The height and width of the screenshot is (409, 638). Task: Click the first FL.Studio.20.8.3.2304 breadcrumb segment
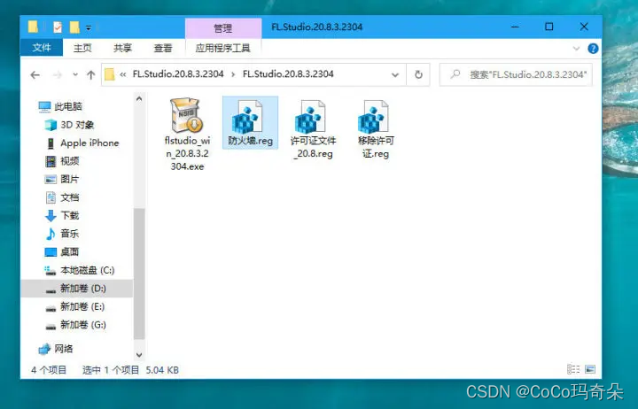(x=178, y=74)
